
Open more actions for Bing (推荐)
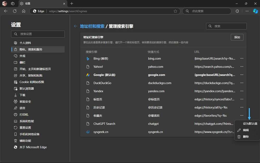[242, 58]
